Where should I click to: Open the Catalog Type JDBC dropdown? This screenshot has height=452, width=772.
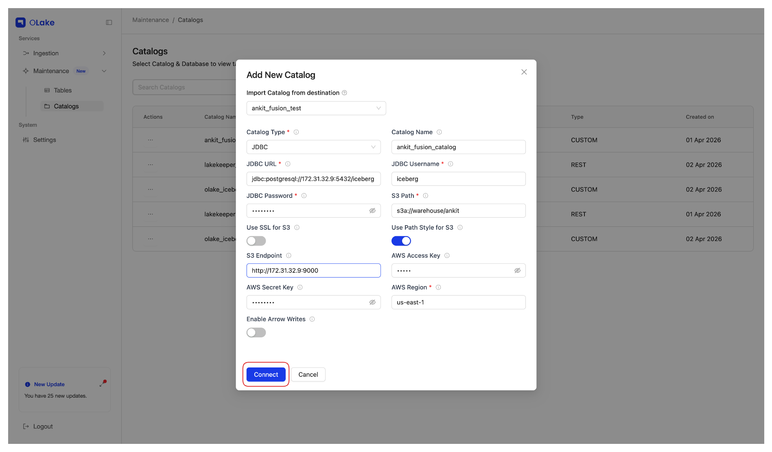click(313, 147)
